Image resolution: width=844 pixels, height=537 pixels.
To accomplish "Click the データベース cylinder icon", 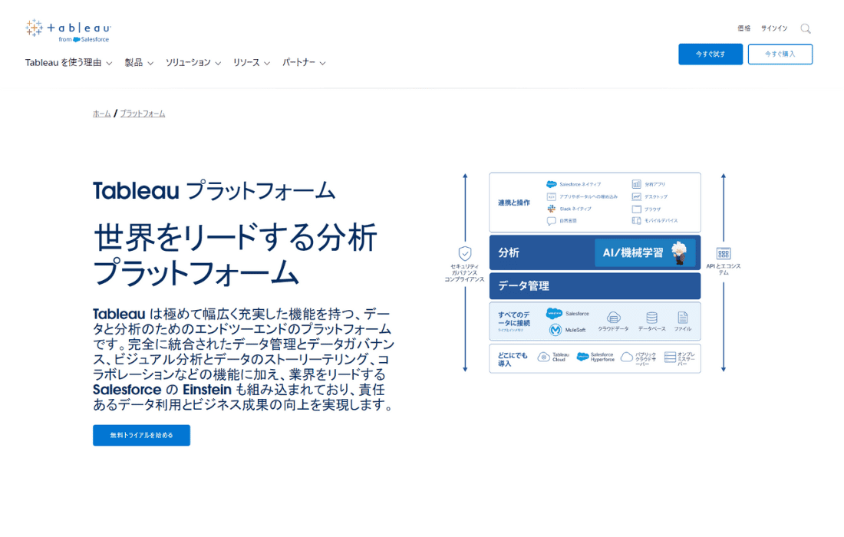I will [x=651, y=318].
